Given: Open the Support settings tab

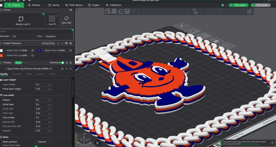Looking at the screenshot, I should pos(41,74).
